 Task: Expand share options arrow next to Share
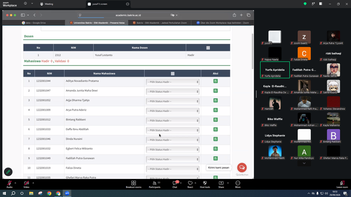[x=228, y=183]
